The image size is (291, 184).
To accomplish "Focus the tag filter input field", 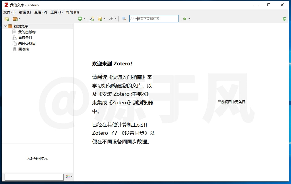I will pyautogui.click(x=34, y=177).
